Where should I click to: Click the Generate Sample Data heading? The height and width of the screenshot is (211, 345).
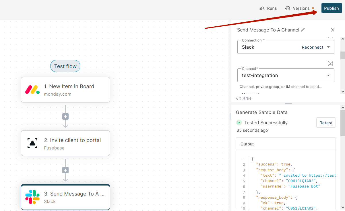click(x=262, y=113)
